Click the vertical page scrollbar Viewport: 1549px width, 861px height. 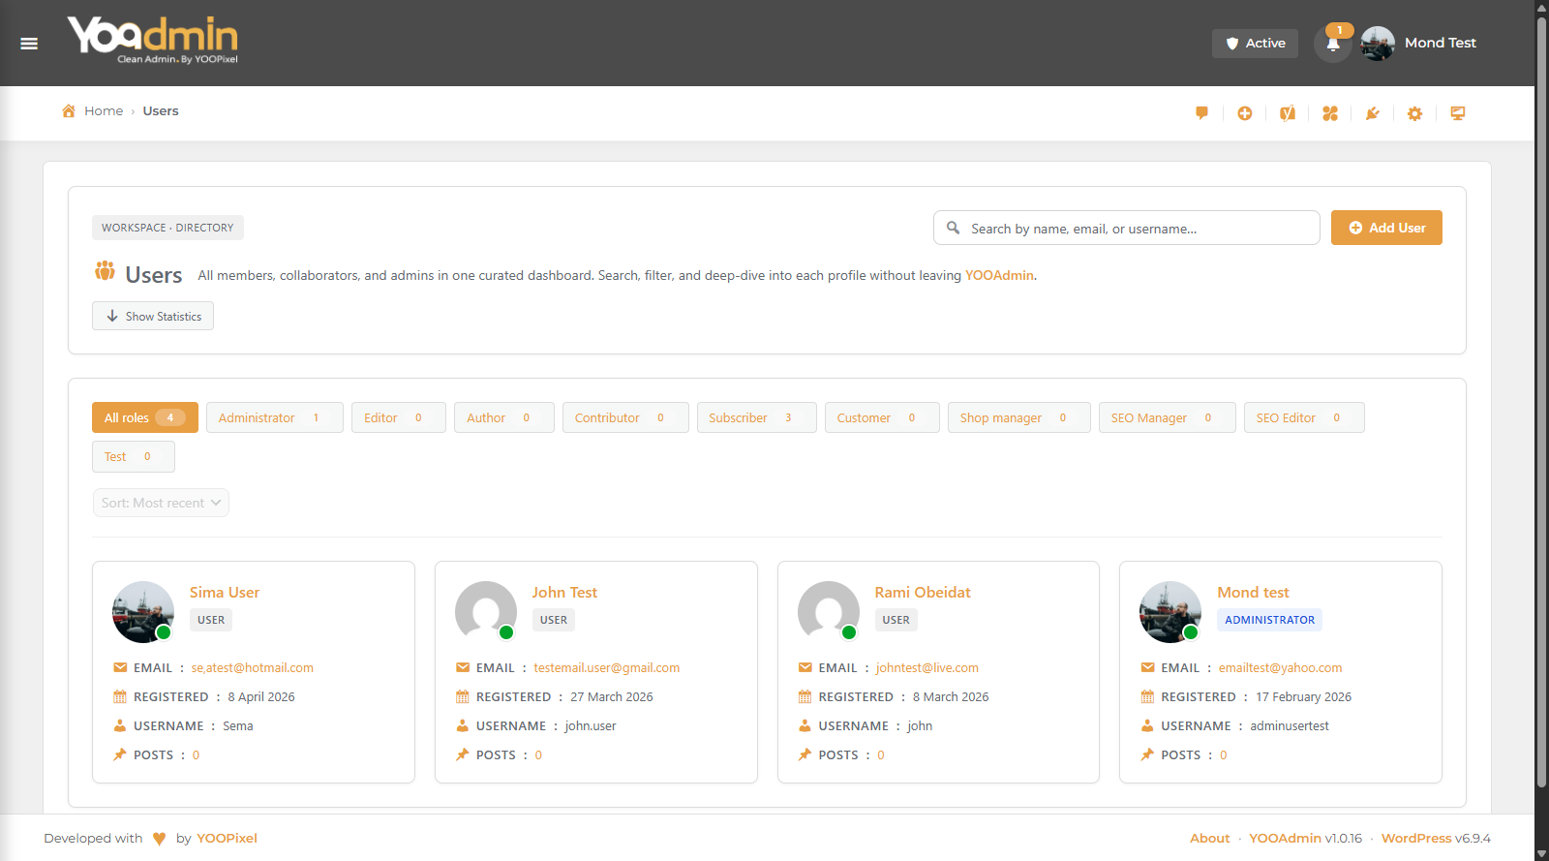click(x=1541, y=402)
